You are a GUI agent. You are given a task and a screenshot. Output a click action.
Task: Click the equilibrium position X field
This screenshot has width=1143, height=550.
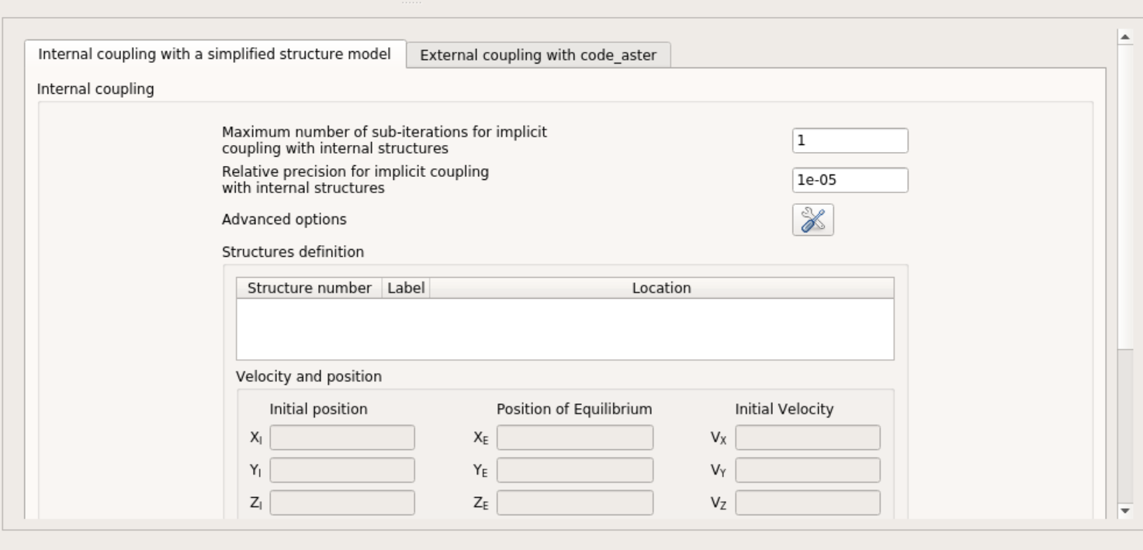(575, 438)
